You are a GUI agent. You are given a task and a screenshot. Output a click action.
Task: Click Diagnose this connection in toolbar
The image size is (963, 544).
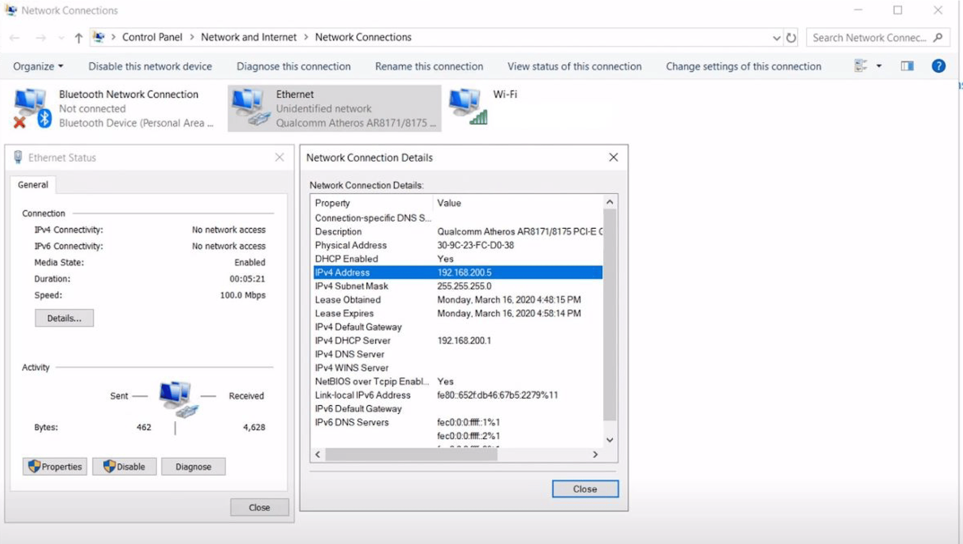pos(293,66)
